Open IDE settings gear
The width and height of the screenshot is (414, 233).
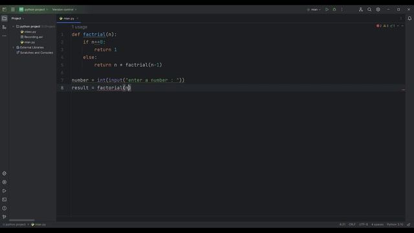coord(378,10)
